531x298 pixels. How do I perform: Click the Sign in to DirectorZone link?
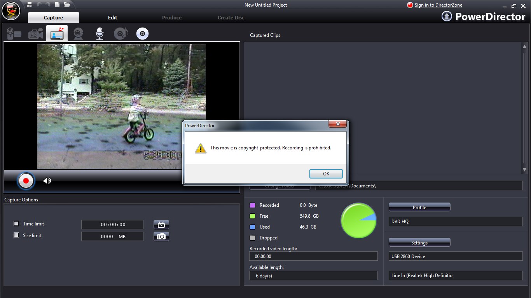(438, 5)
